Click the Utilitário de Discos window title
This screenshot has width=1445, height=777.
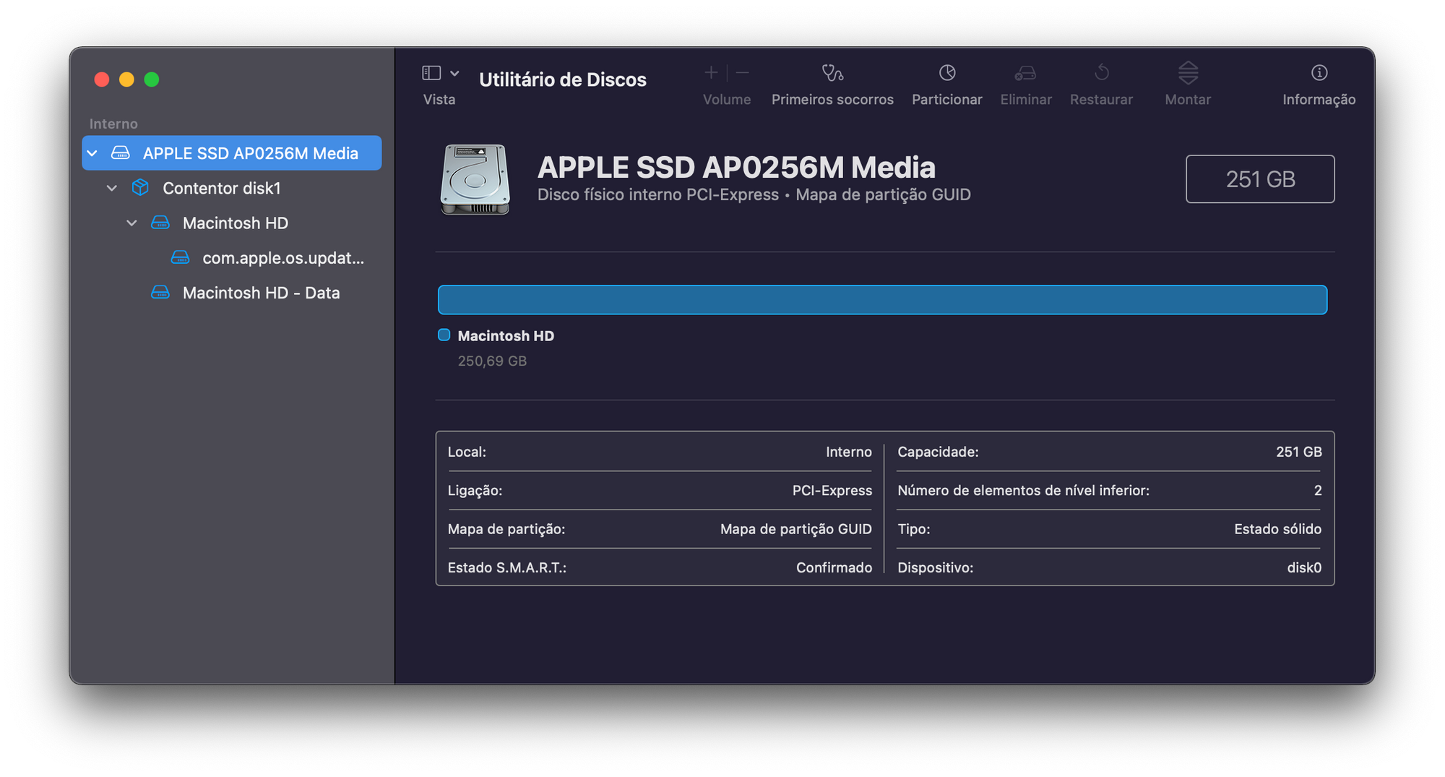[x=563, y=80]
